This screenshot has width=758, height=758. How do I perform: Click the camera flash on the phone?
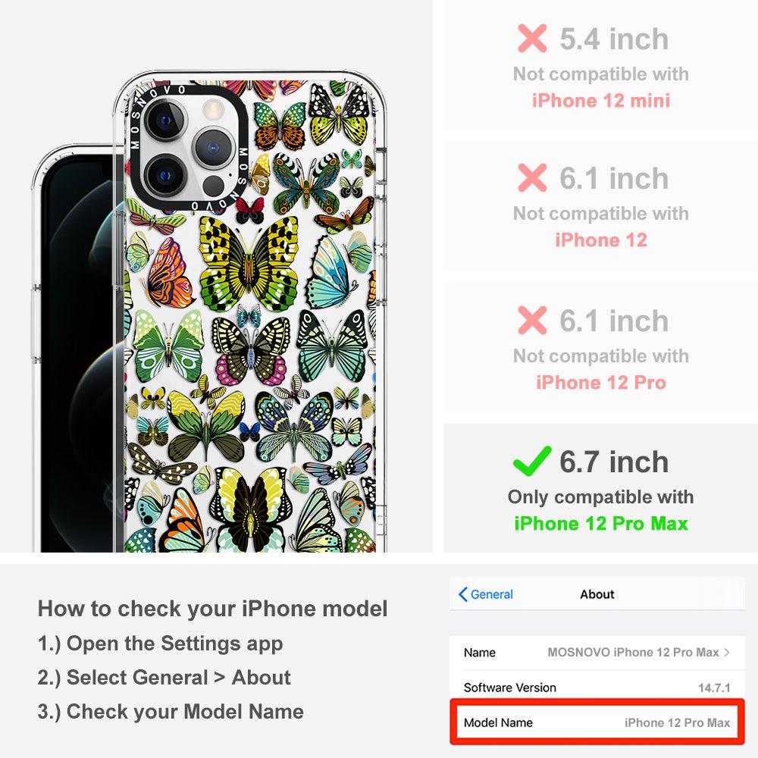pyautogui.click(x=212, y=110)
